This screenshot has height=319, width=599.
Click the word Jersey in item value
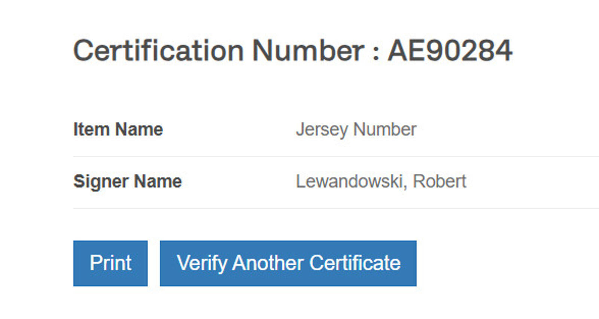(322, 130)
